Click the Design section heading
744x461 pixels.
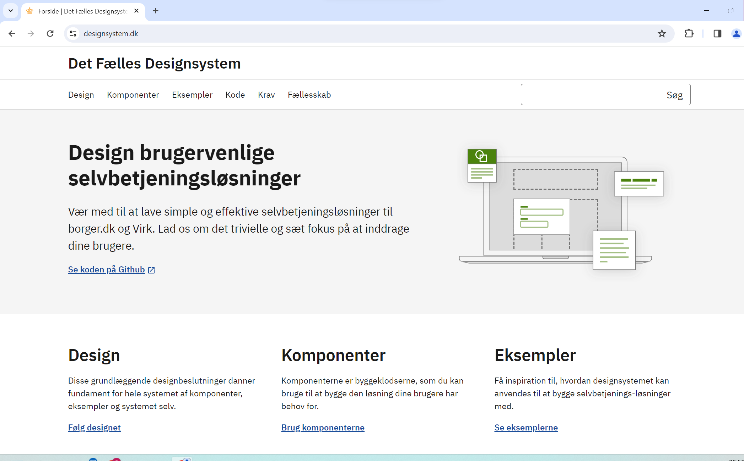(x=94, y=355)
